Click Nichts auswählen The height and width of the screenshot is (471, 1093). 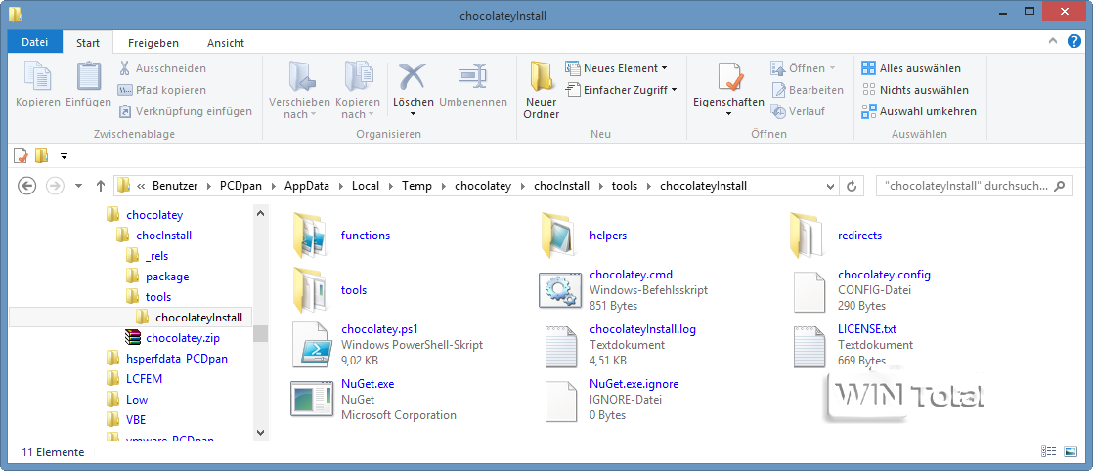(915, 90)
